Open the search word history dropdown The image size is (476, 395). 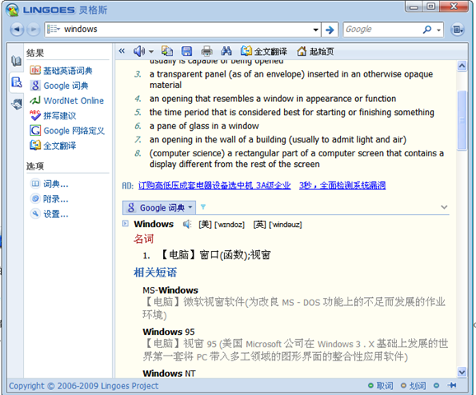click(x=315, y=30)
